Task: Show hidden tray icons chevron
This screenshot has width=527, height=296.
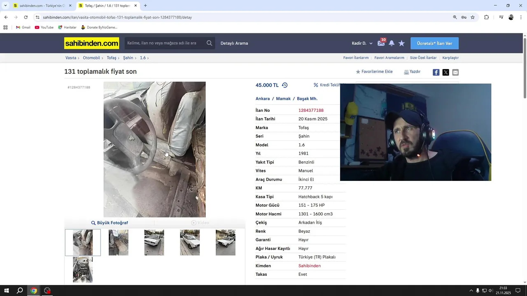Action: point(471,291)
